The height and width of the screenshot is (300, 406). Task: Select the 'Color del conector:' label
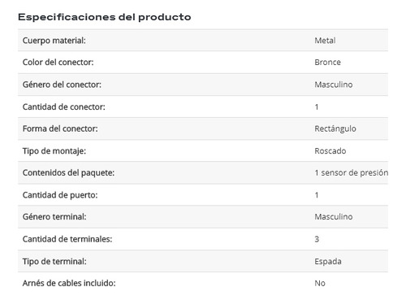[58, 62]
